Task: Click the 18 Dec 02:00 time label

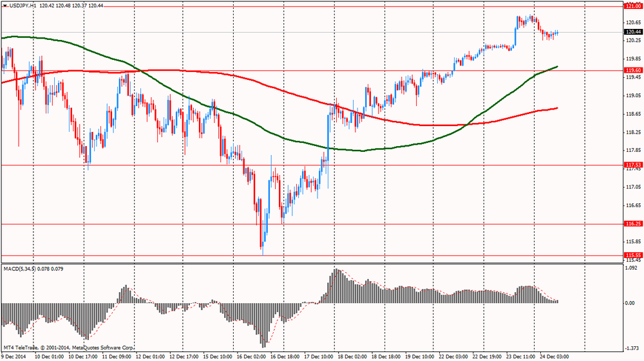Action: point(352,357)
